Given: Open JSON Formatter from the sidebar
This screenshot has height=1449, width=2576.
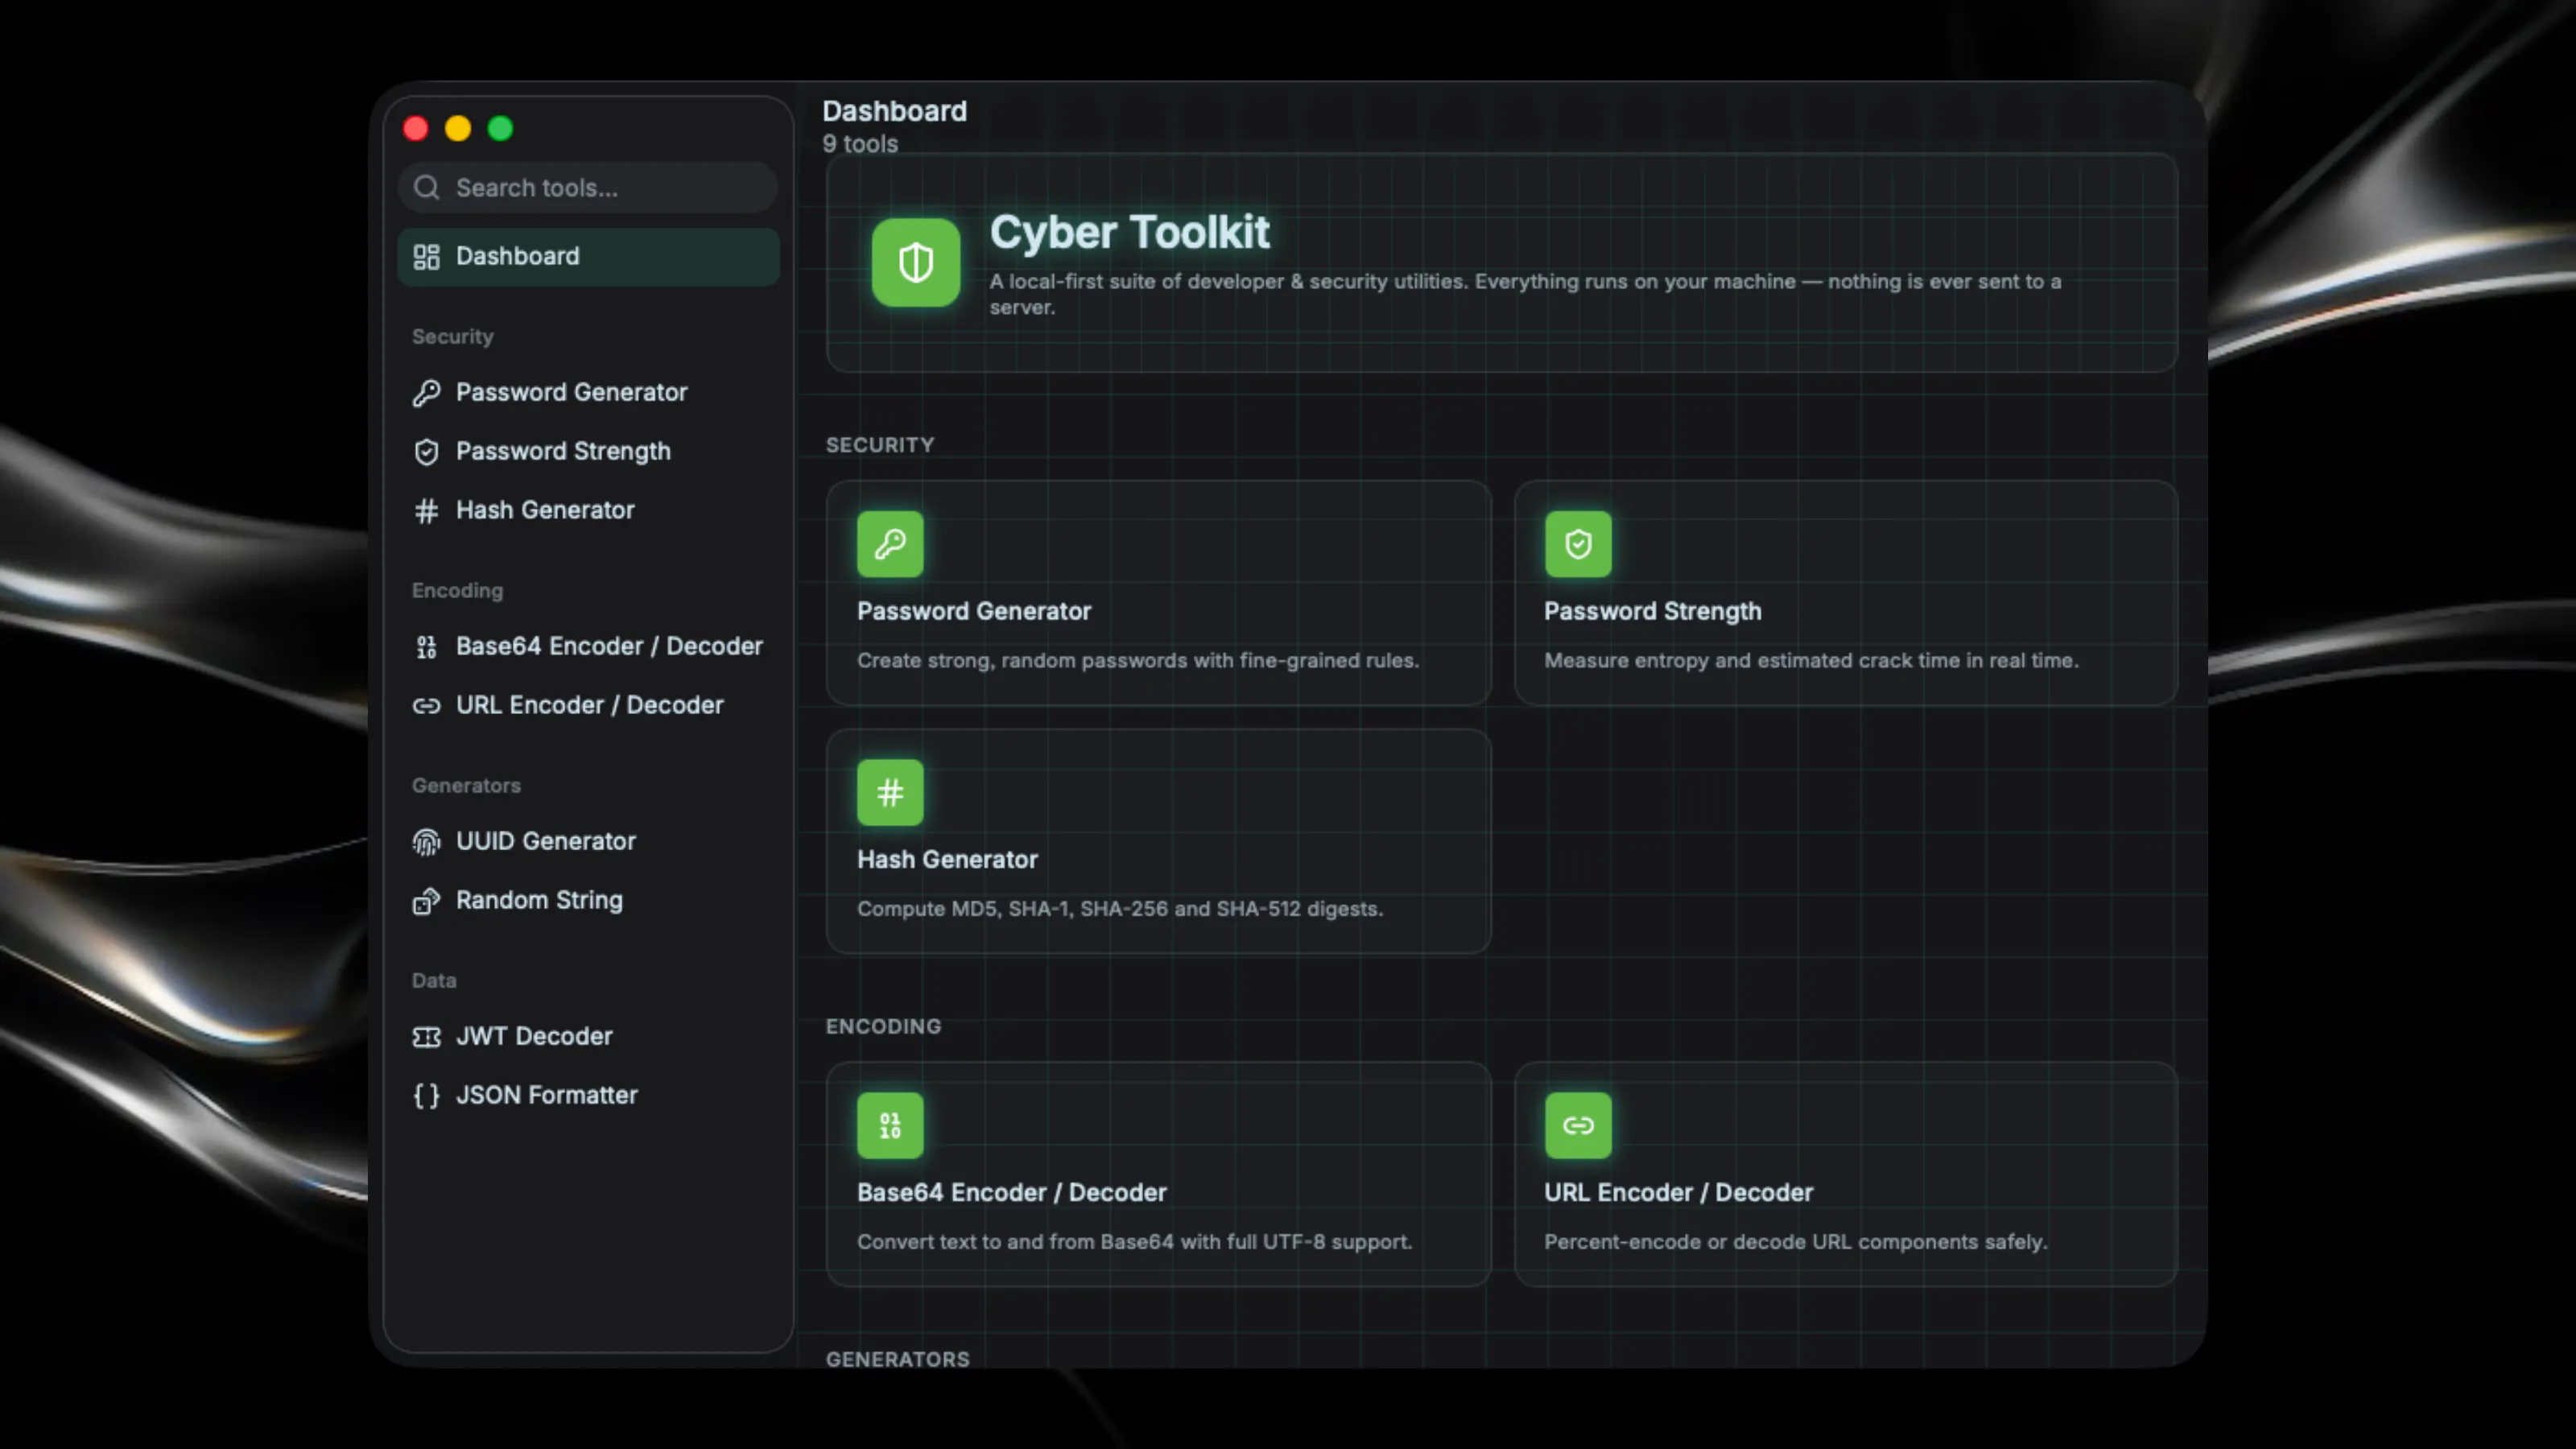Looking at the screenshot, I should pos(588,1096).
